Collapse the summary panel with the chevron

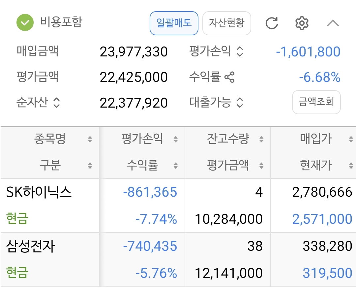[x=333, y=23]
